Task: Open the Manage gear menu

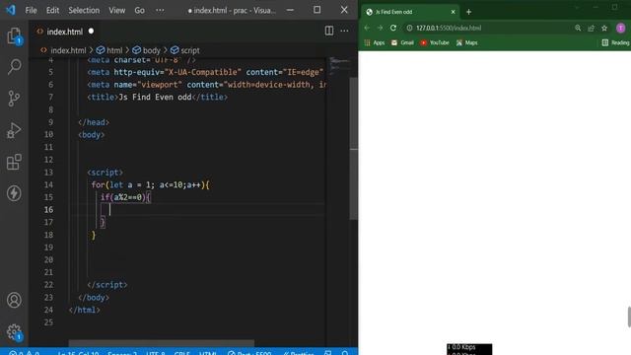Action: [14, 332]
